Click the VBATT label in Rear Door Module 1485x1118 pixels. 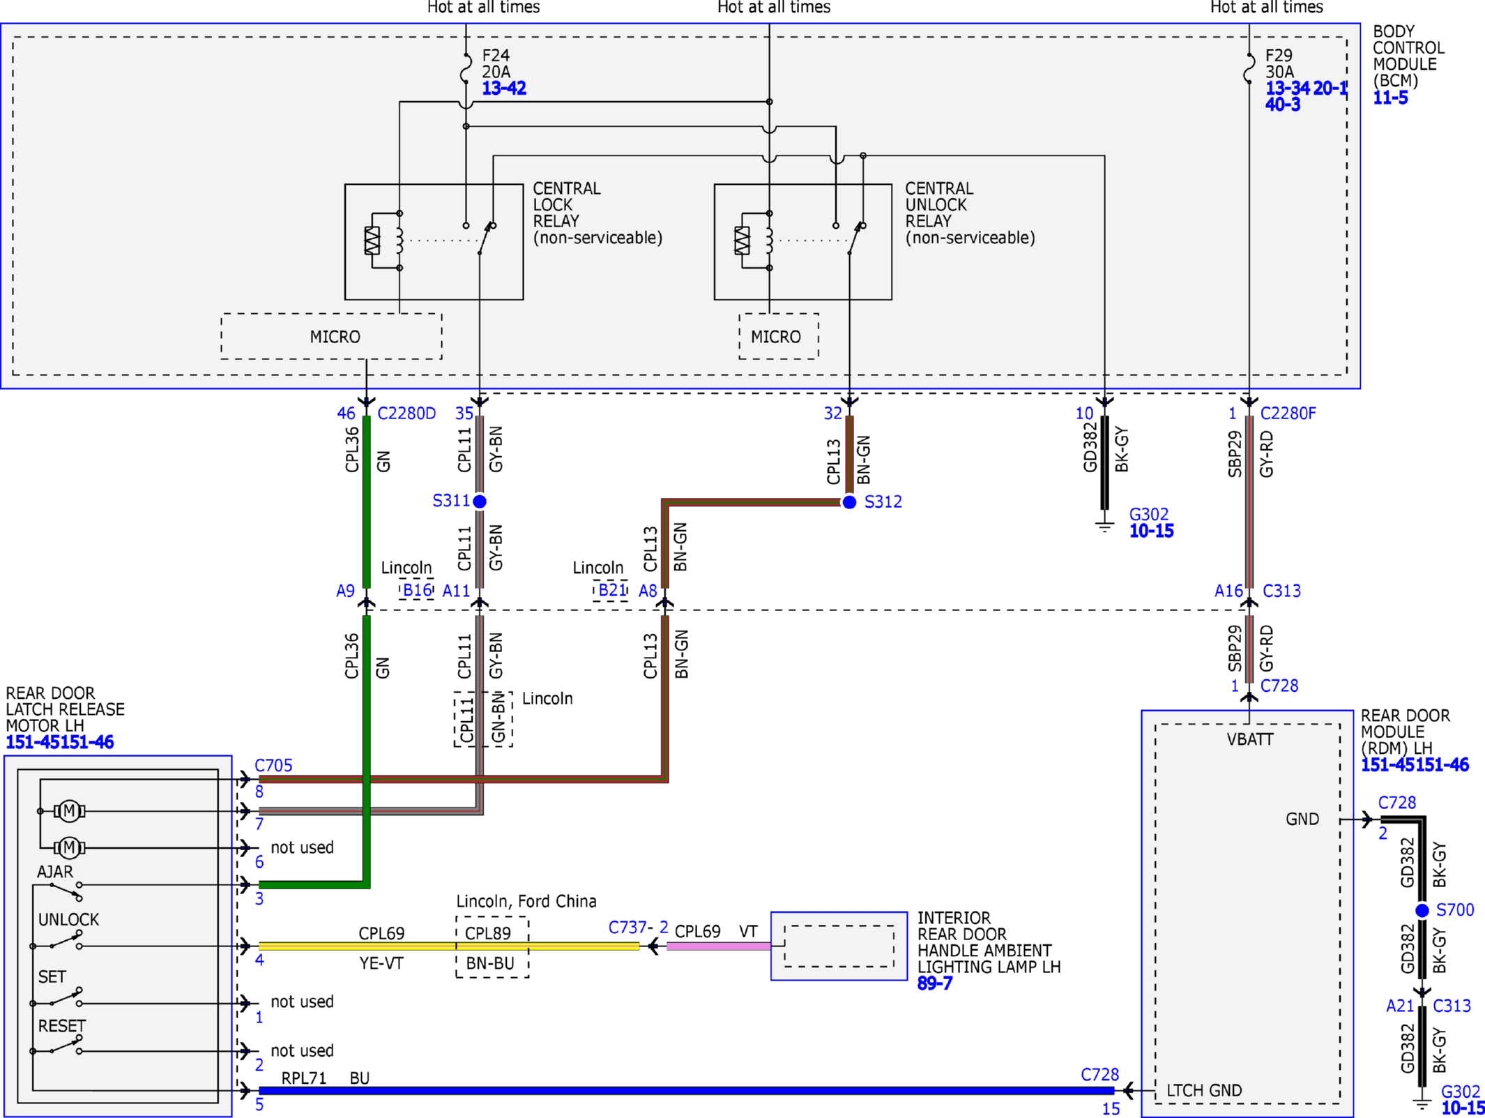(x=1250, y=739)
